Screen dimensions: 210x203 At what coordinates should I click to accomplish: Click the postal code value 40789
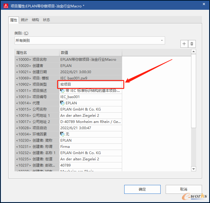click(91, 165)
